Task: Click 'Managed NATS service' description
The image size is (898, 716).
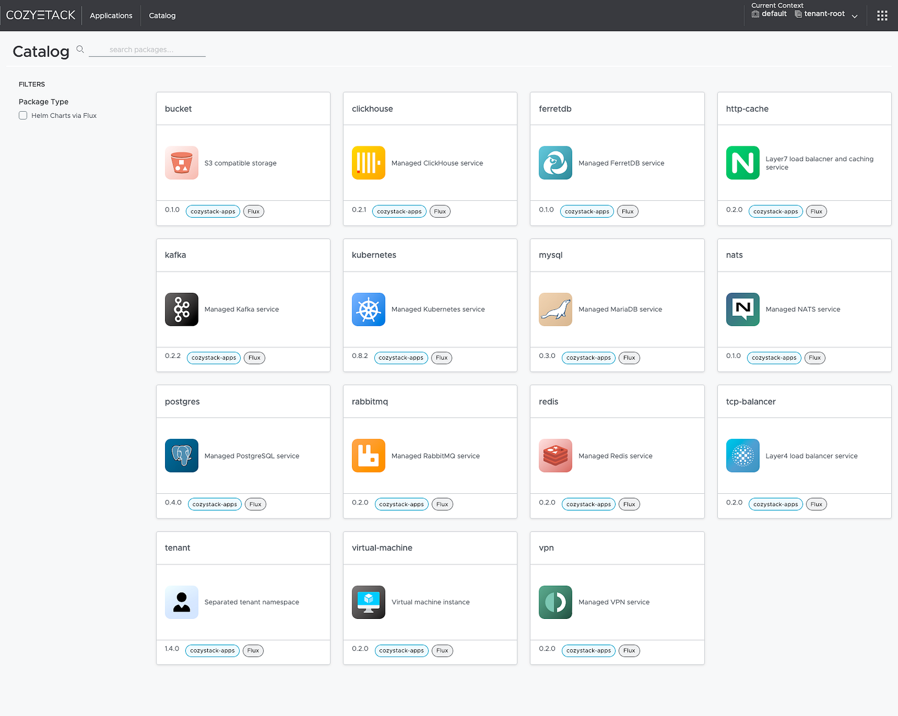Action: pos(803,309)
